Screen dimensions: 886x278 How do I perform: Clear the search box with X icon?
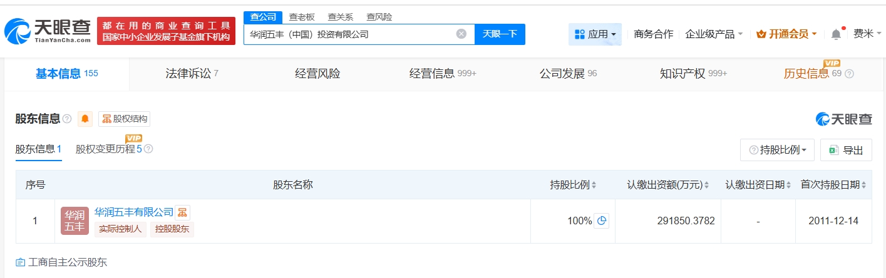pos(461,34)
